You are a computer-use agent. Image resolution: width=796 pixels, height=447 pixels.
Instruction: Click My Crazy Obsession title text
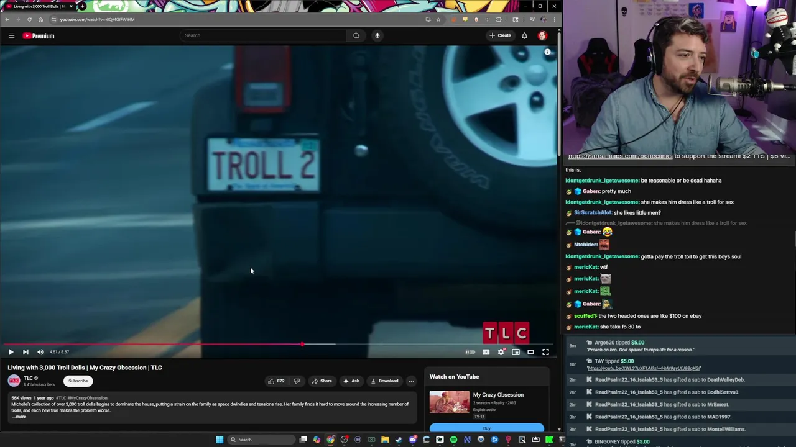498,395
